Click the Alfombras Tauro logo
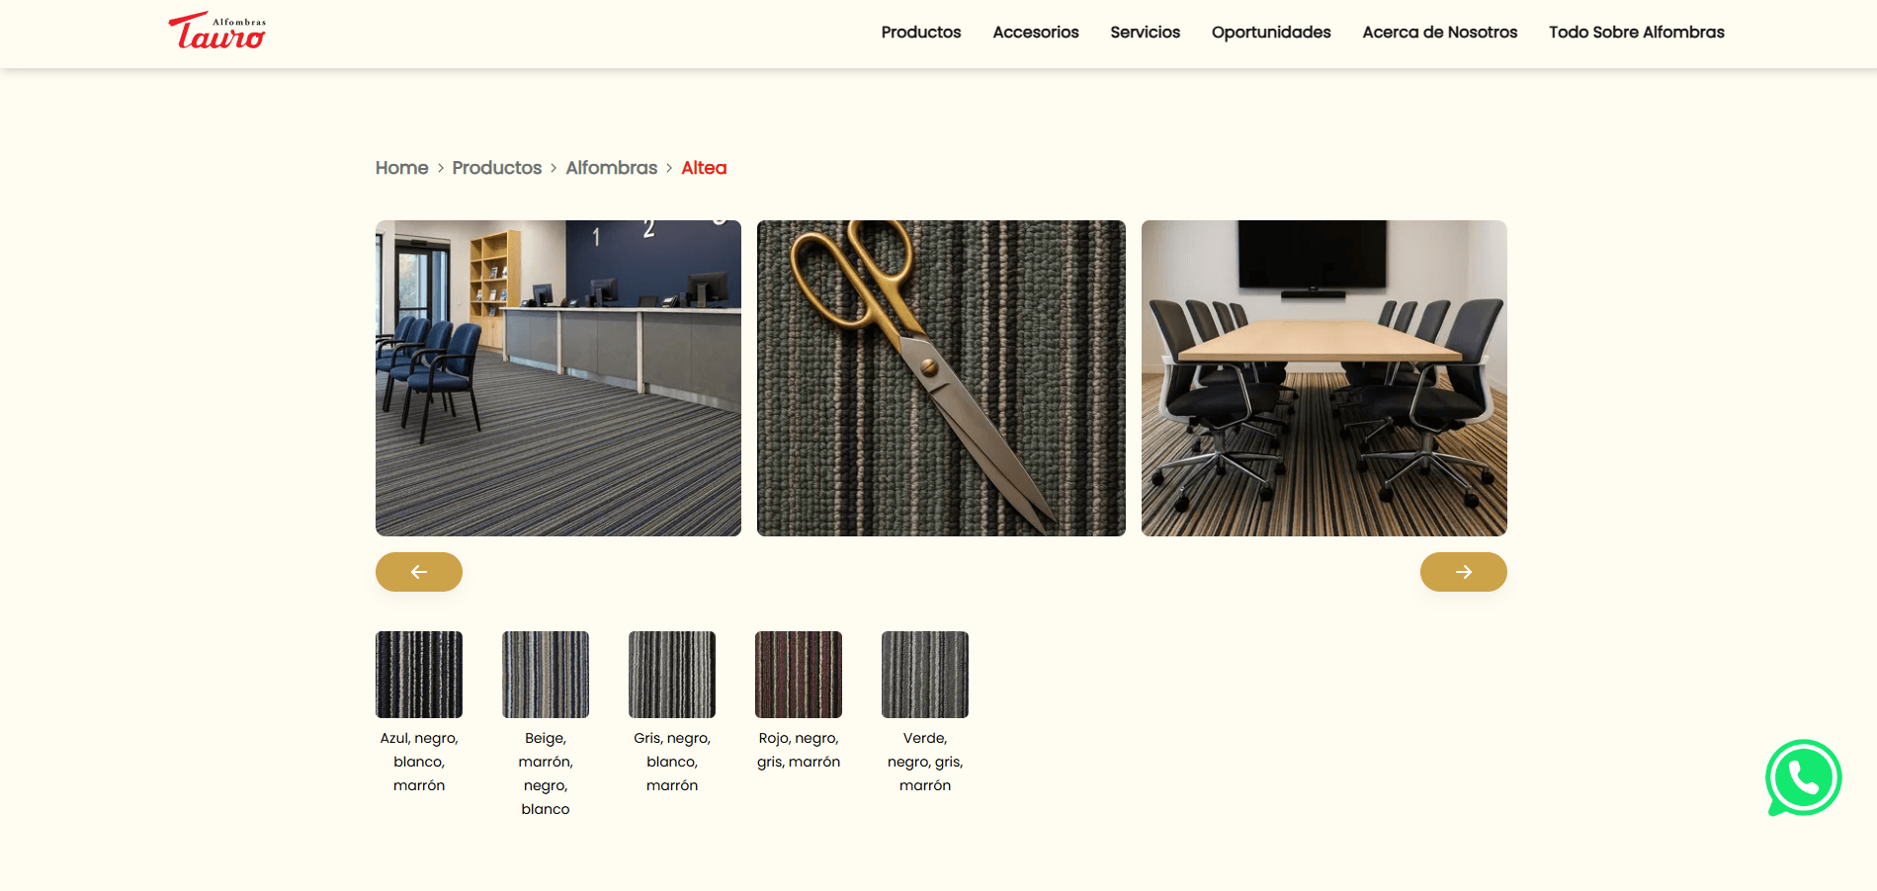 pos(217,32)
